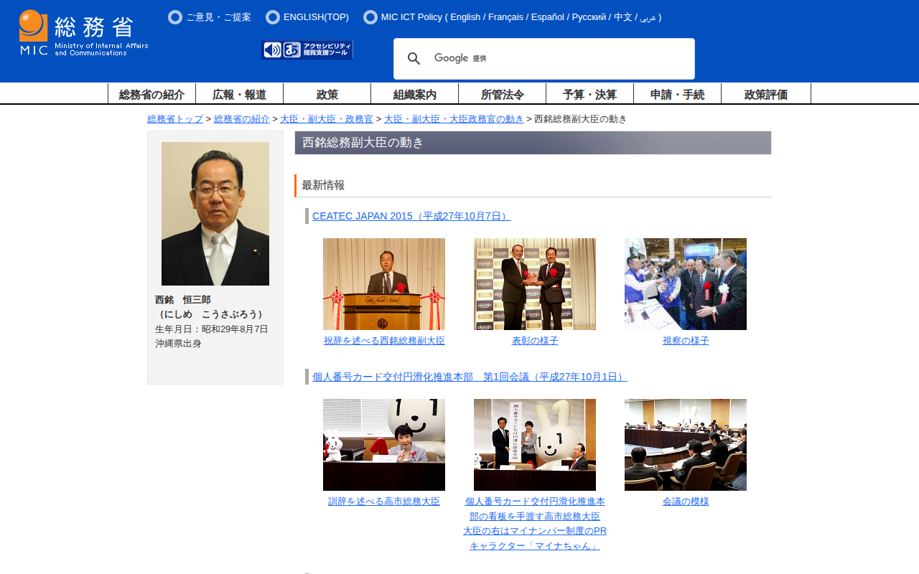The height and width of the screenshot is (574, 919).
Task: Click the search magnifier icon
Action: coord(414,59)
